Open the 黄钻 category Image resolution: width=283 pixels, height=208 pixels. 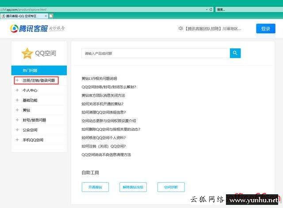27,110
